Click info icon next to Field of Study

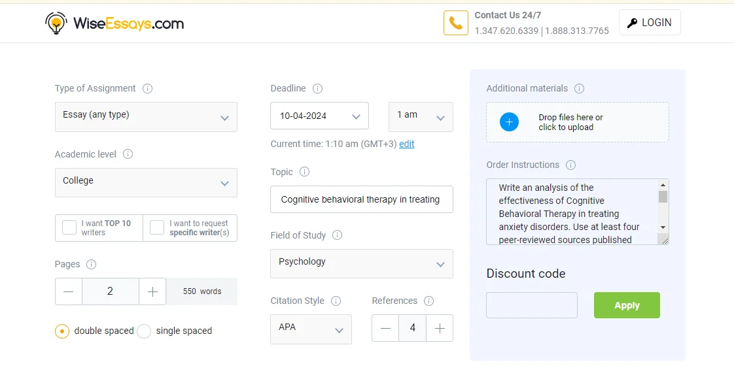point(337,235)
